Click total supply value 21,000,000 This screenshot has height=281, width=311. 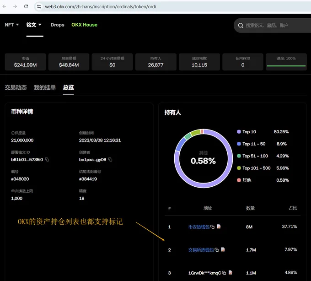tap(22, 140)
